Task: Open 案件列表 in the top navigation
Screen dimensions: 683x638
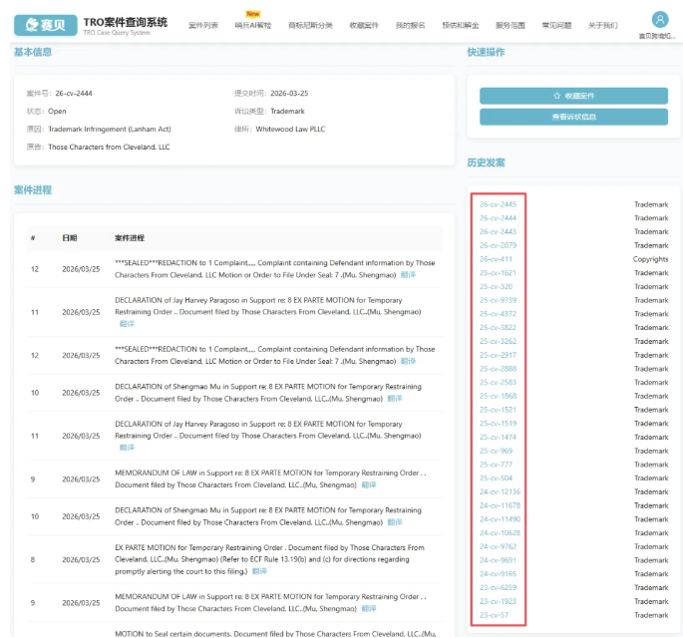Action: 203,25
